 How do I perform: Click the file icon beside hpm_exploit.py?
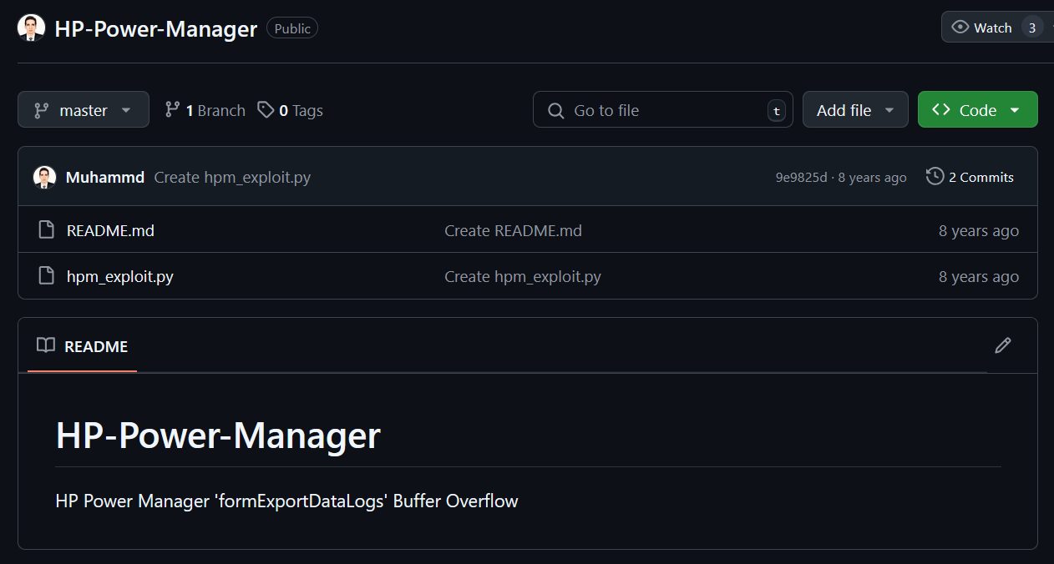pyautogui.click(x=47, y=275)
